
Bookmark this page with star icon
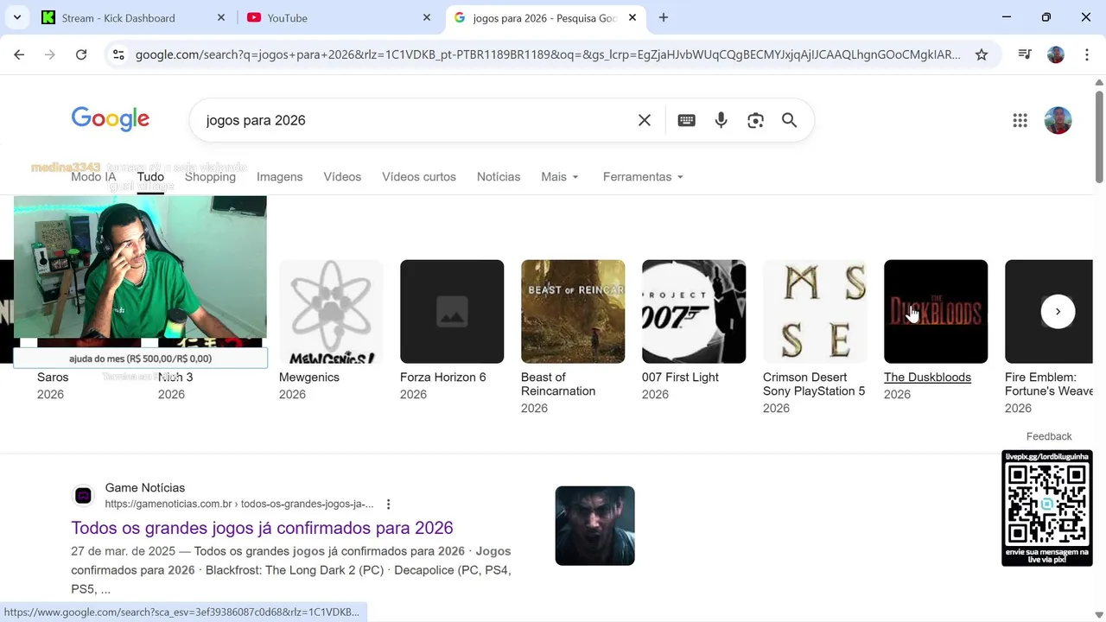982,54
